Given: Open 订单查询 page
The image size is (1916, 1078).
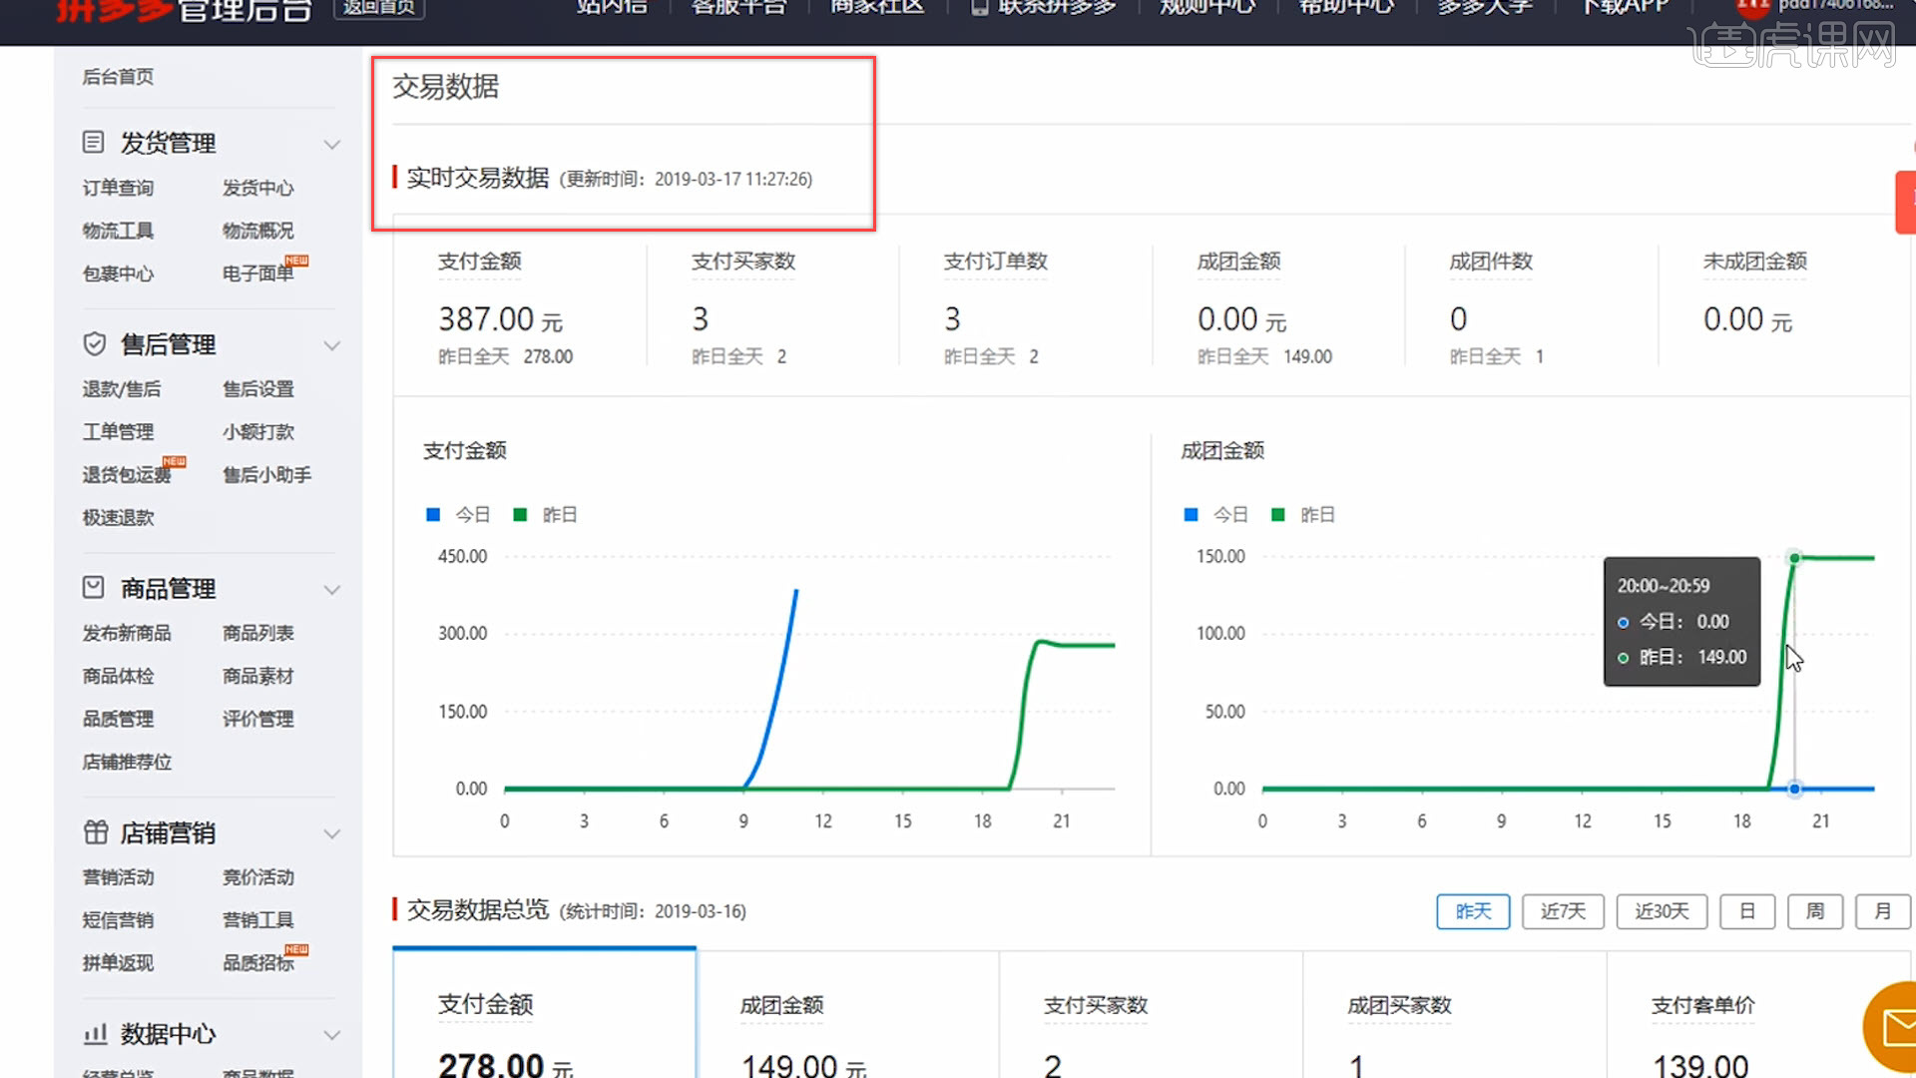Looking at the screenshot, I should pos(118,188).
